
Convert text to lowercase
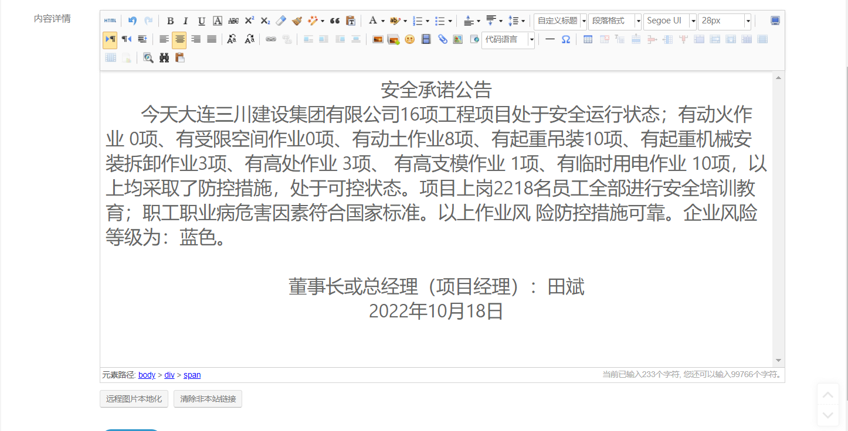coord(249,40)
